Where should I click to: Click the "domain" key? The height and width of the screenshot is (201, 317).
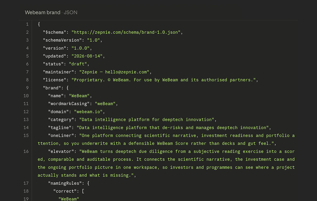coord(58,112)
